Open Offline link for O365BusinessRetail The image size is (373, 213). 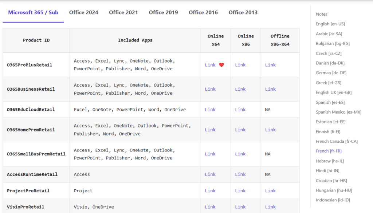click(270, 89)
